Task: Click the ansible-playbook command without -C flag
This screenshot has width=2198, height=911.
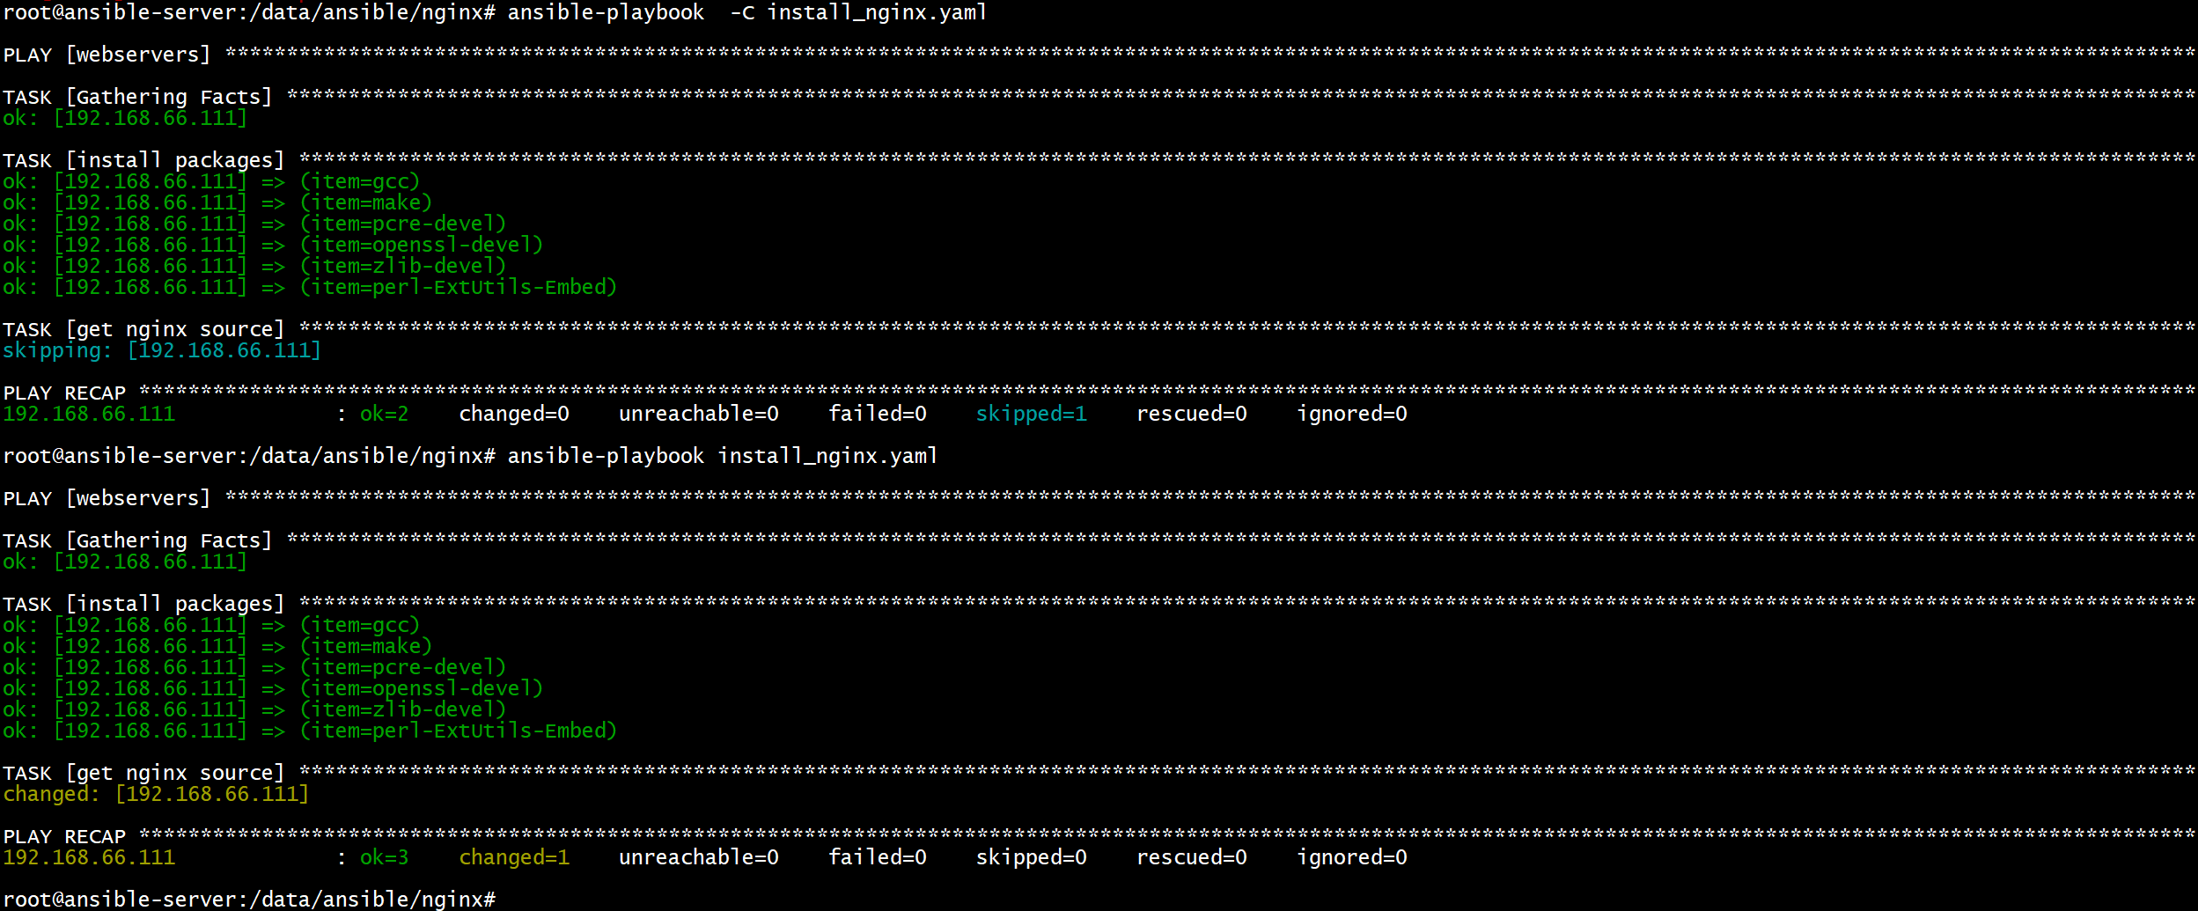Action: point(723,456)
